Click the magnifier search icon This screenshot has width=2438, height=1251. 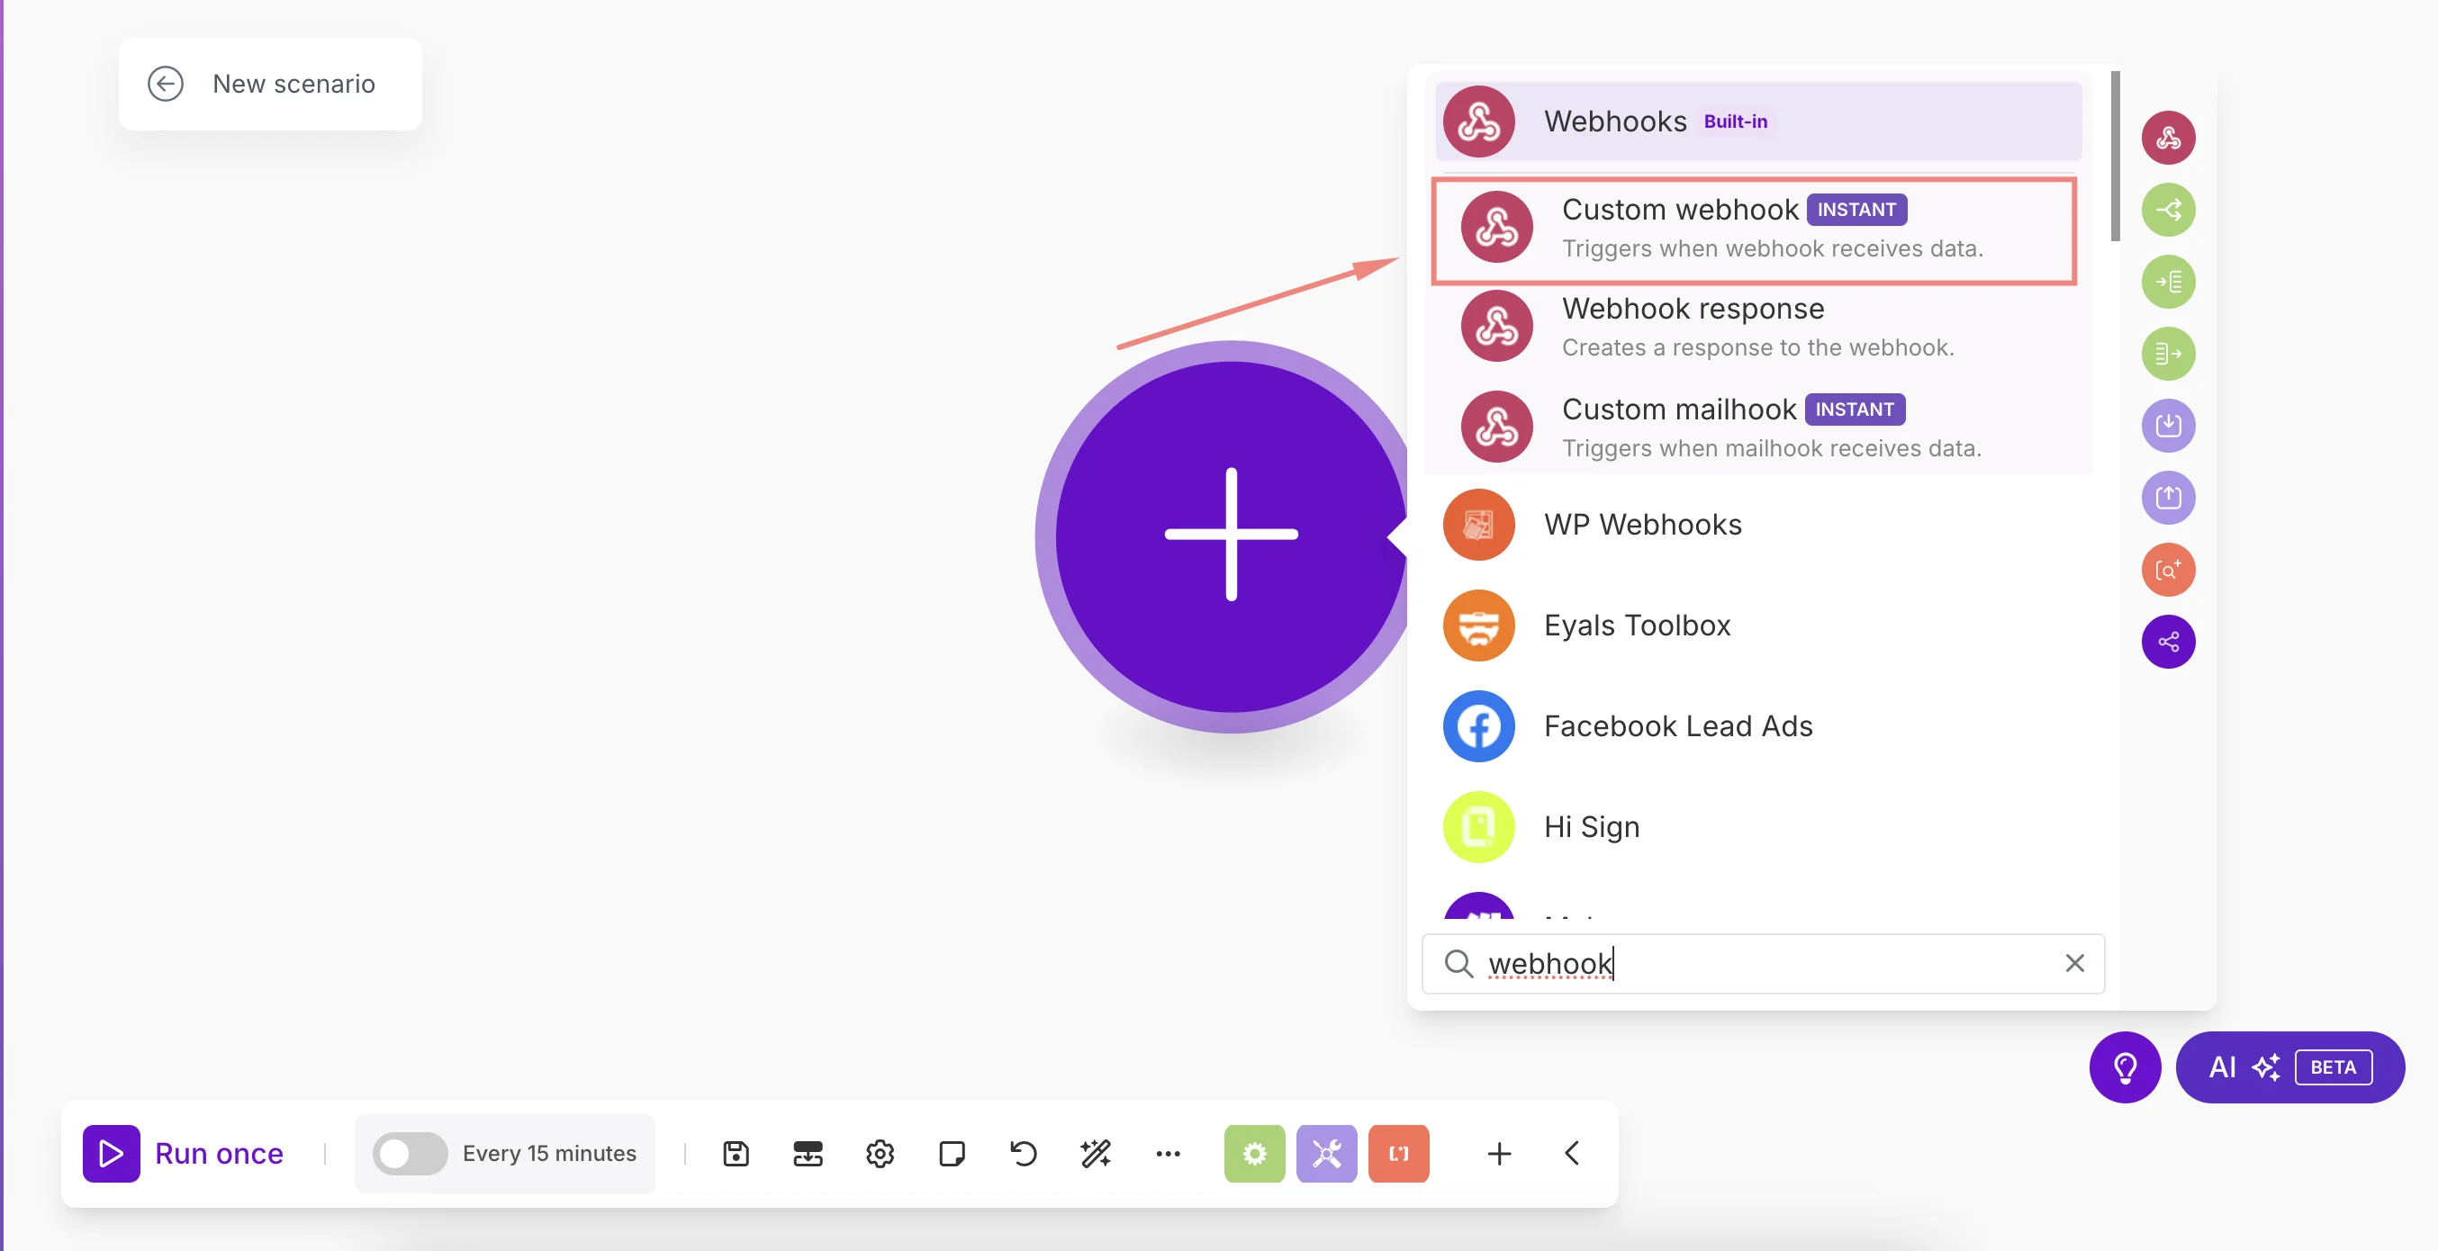[1458, 963]
